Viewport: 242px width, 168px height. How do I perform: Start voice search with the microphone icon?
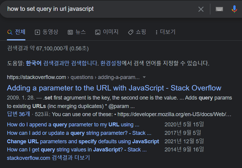point(234,9)
